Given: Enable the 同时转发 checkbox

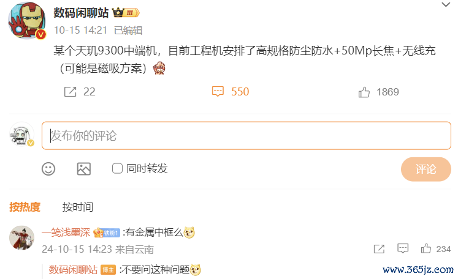Looking at the screenshot, I should [117, 168].
